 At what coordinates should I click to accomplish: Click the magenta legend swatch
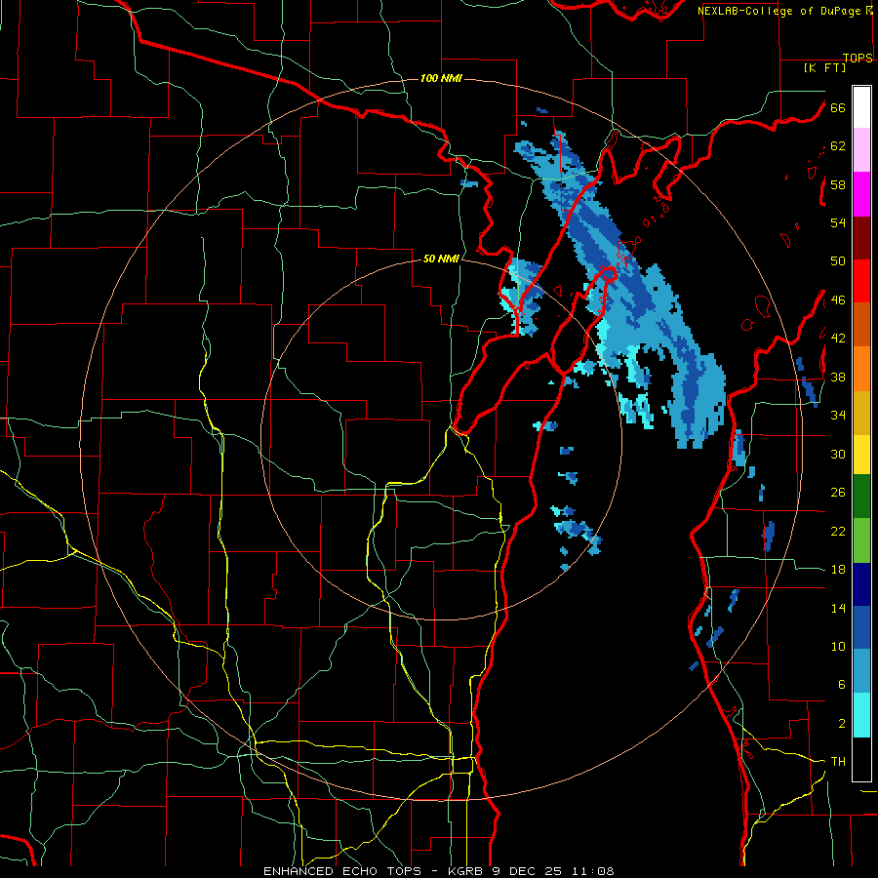coord(861,194)
